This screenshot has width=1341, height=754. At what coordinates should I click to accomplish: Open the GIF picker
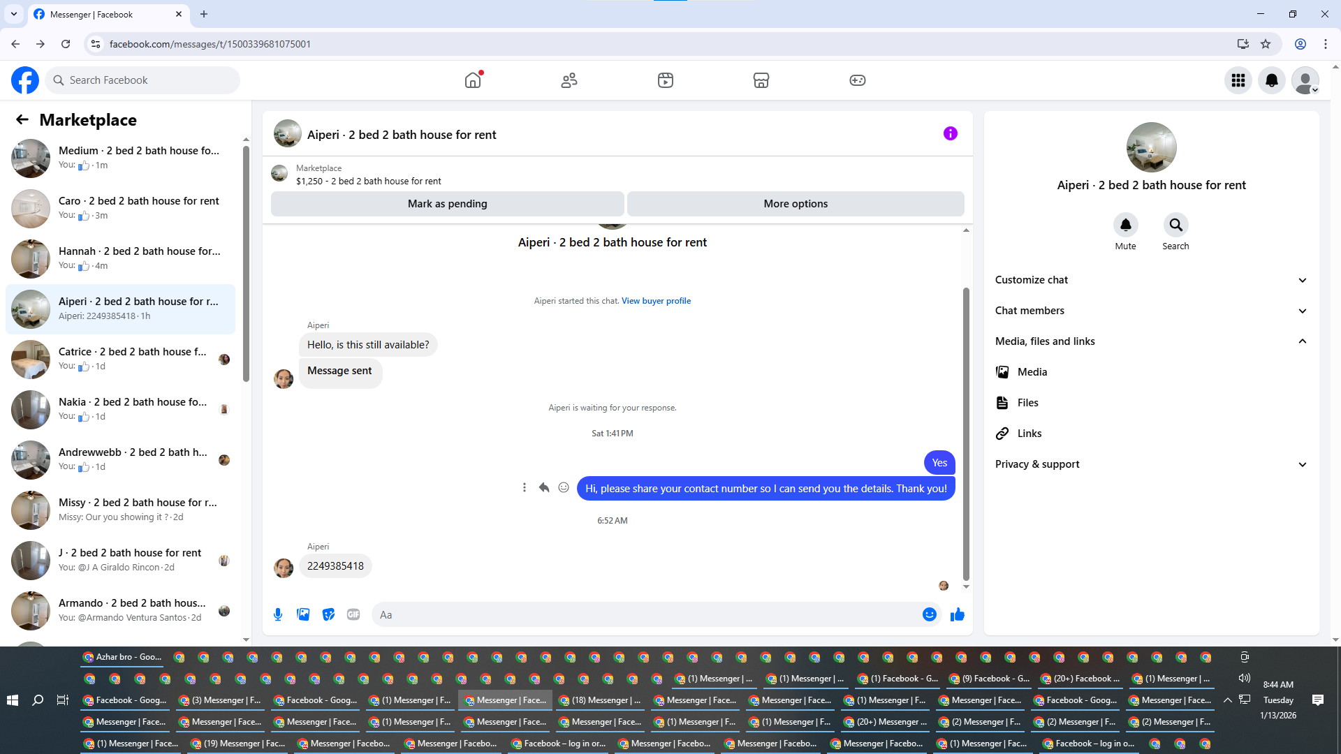pos(353,614)
